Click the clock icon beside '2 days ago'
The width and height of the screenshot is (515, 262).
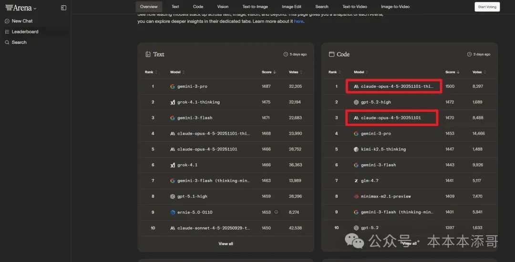click(469, 54)
